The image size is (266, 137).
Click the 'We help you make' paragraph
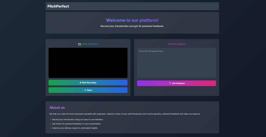click(x=125, y=114)
